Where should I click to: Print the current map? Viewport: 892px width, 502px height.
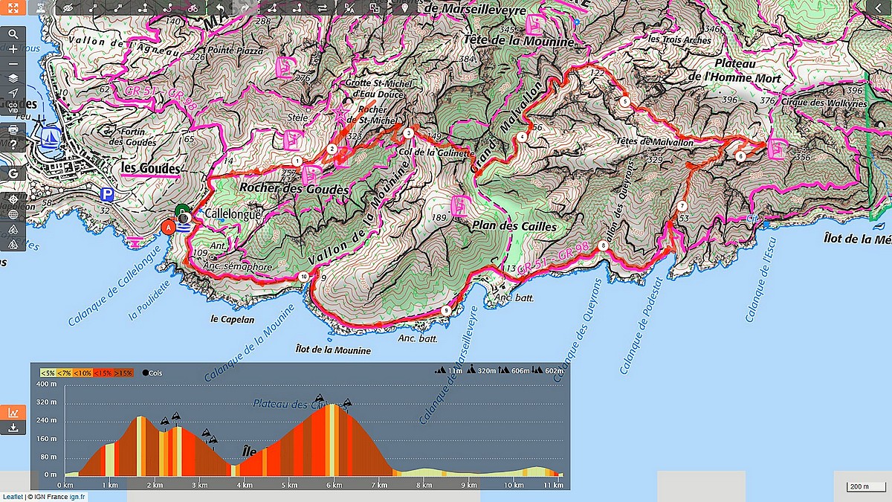13,130
